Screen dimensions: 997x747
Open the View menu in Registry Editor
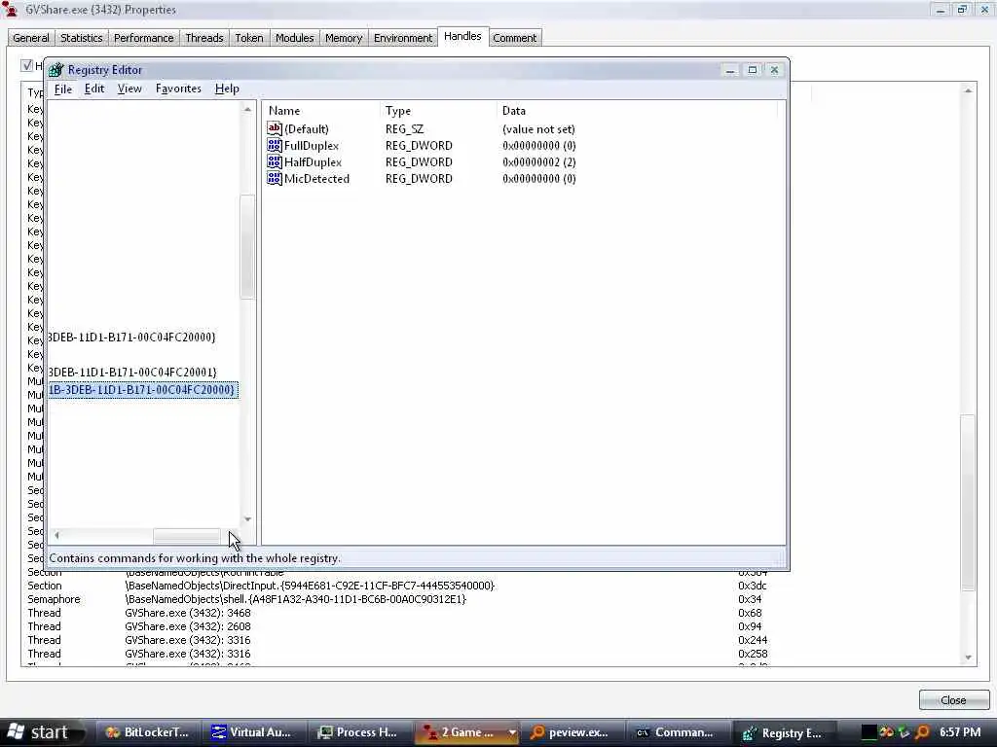pyautogui.click(x=129, y=89)
